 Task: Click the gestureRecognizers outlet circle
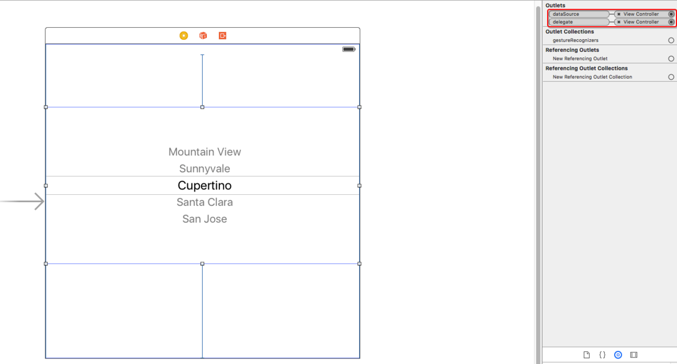671,40
